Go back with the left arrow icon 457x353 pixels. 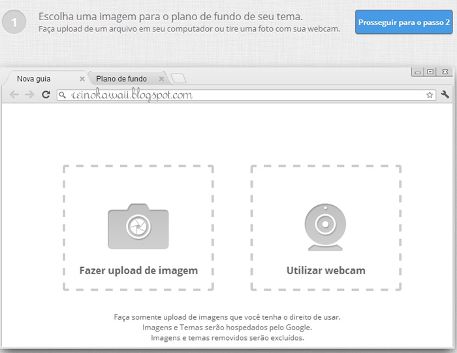coord(14,94)
